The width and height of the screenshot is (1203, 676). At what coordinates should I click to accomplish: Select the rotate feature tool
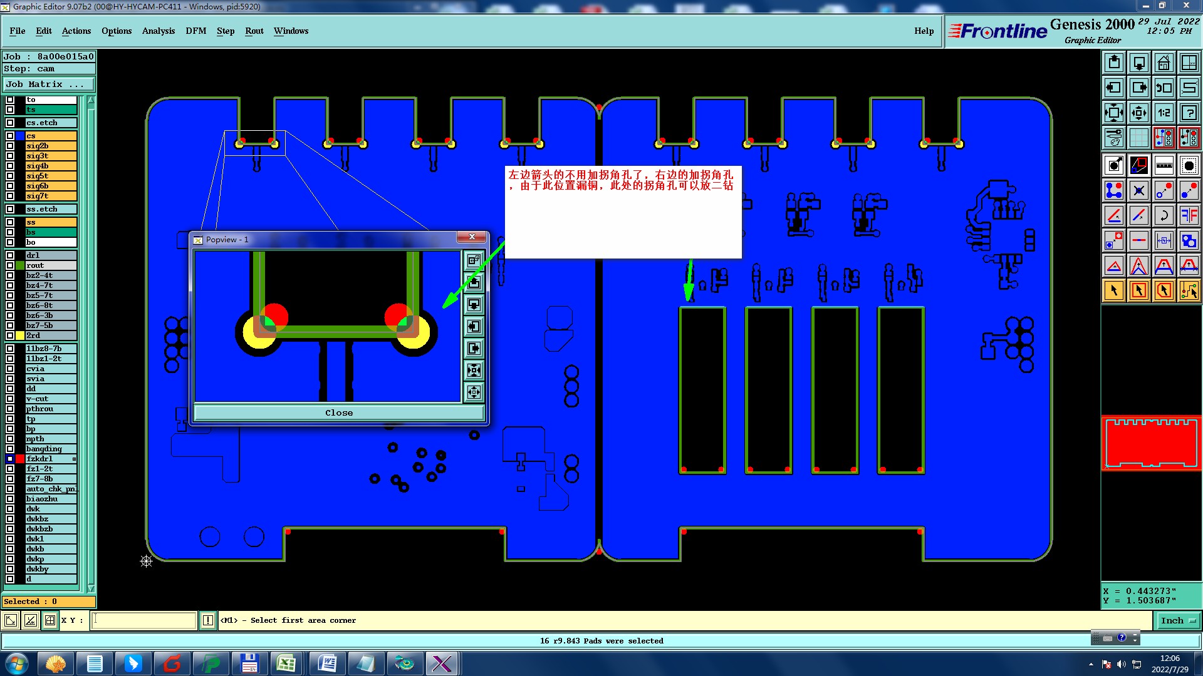tap(1164, 215)
